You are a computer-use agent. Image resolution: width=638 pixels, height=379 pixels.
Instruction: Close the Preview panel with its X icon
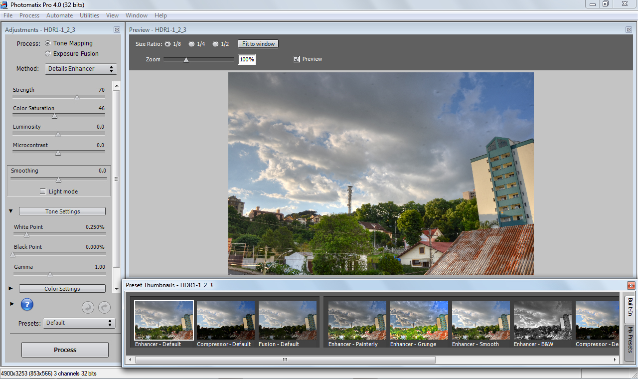[x=629, y=30]
